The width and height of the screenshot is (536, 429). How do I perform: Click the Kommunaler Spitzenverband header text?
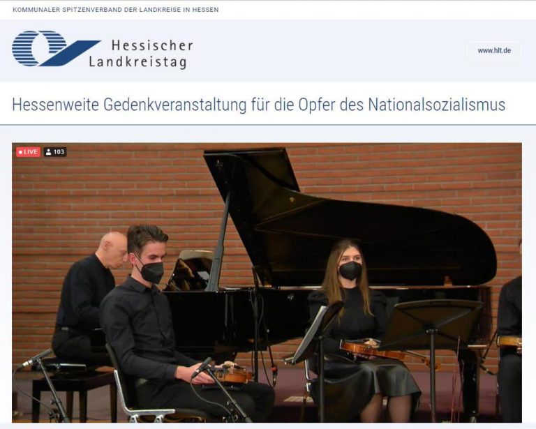(116, 10)
